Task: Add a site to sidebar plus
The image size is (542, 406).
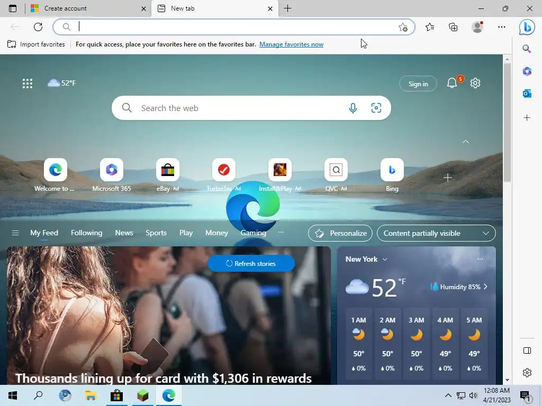Action: pyautogui.click(x=527, y=118)
